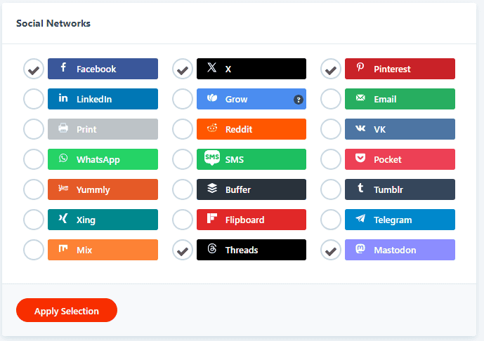Click the Reddit alien icon
484x341 pixels.
(x=212, y=128)
